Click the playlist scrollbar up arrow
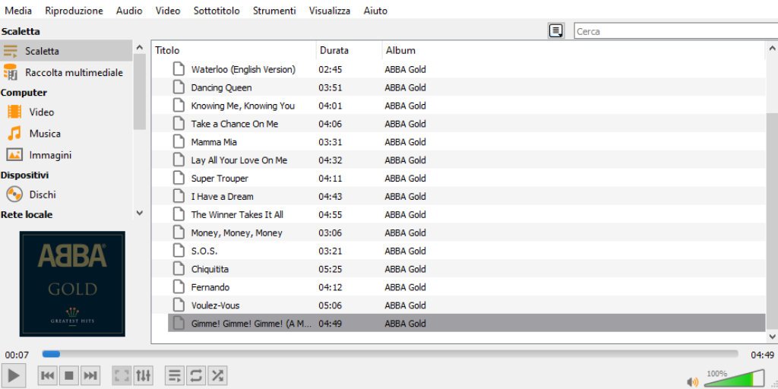The height and width of the screenshot is (389, 778). 772,48
